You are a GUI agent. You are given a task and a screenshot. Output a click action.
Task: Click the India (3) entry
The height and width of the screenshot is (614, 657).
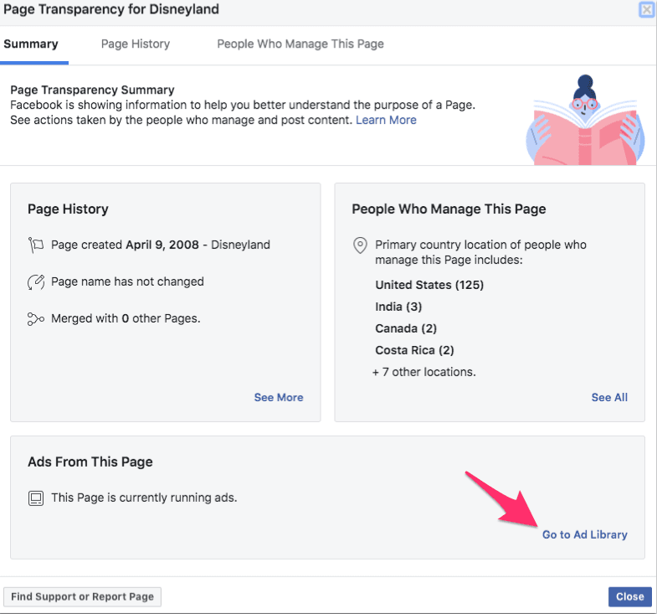398,307
